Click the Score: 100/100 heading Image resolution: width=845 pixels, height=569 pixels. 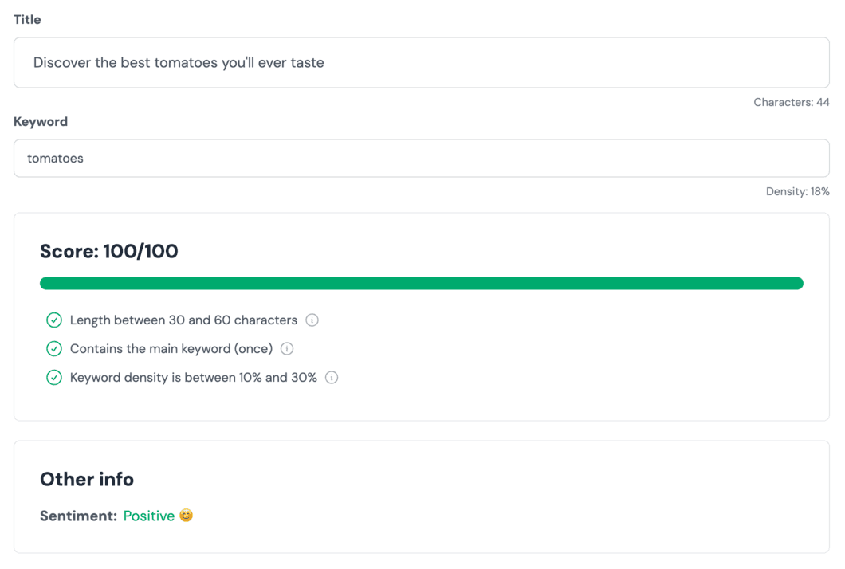tap(109, 252)
